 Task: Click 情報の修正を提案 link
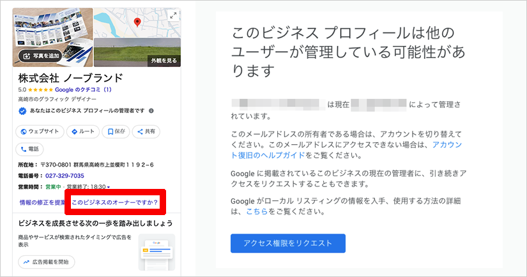(x=42, y=202)
